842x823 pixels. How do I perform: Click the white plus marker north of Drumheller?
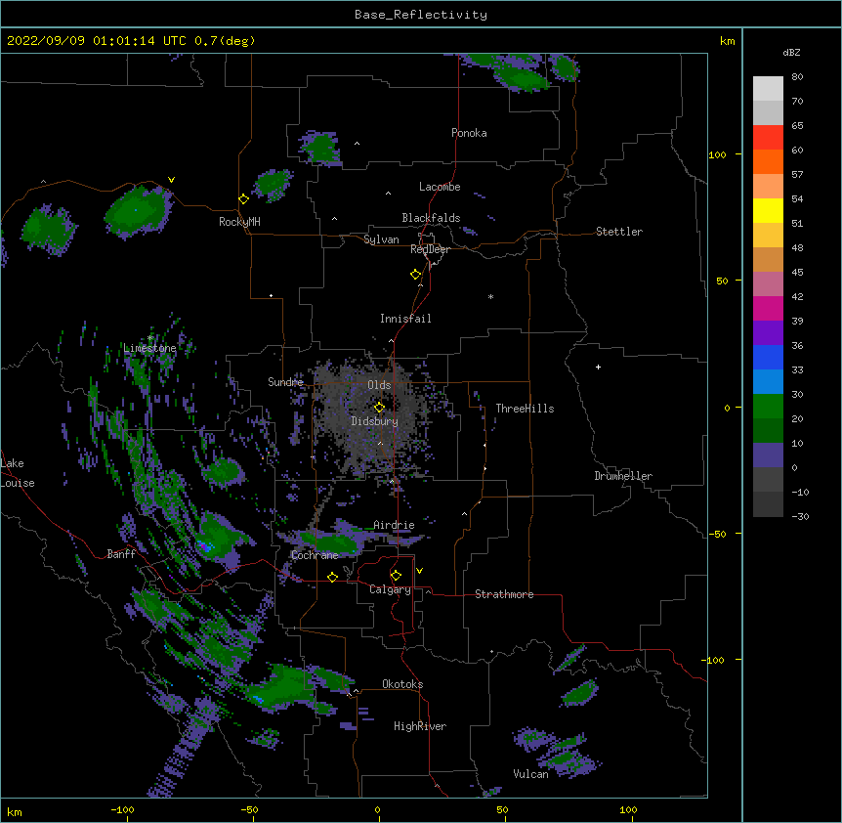coord(598,367)
